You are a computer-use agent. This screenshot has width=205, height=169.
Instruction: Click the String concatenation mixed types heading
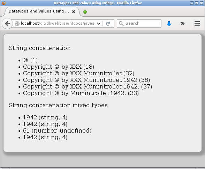coord(58,105)
